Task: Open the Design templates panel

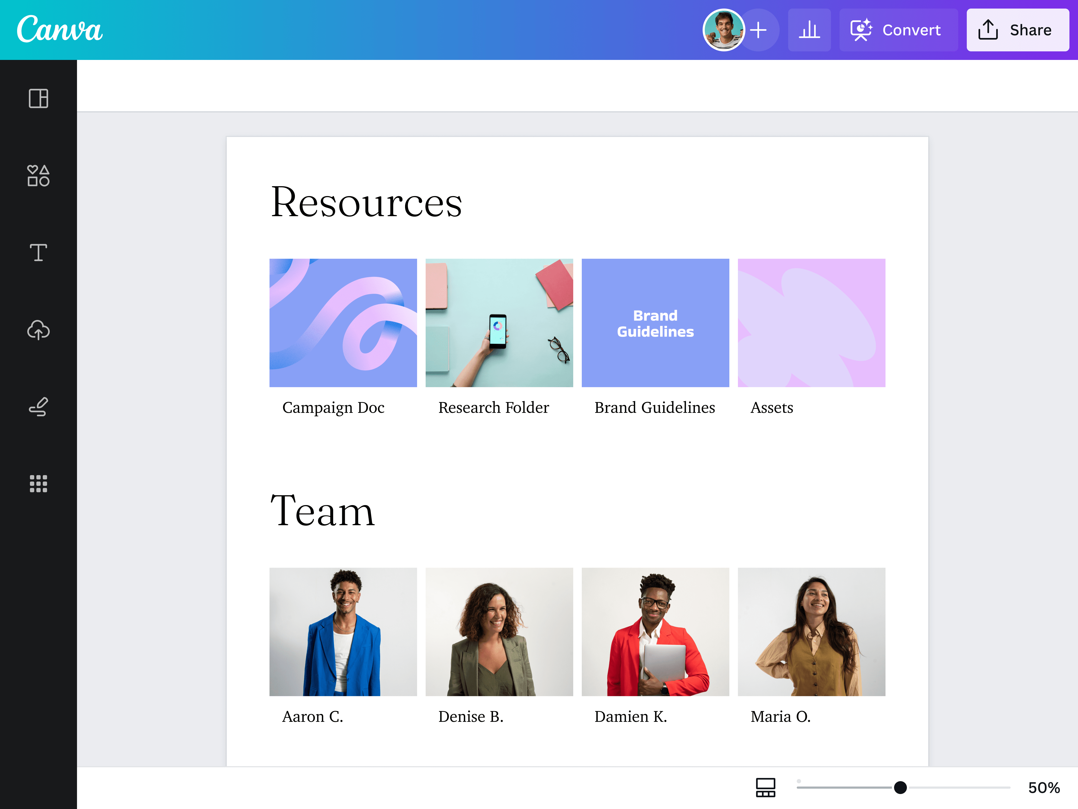Action: [38, 99]
